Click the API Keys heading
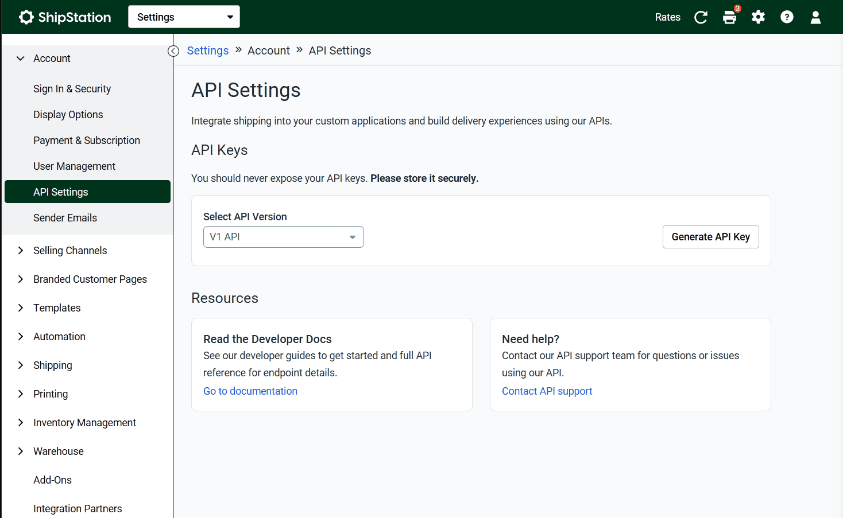843x518 pixels. (219, 150)
